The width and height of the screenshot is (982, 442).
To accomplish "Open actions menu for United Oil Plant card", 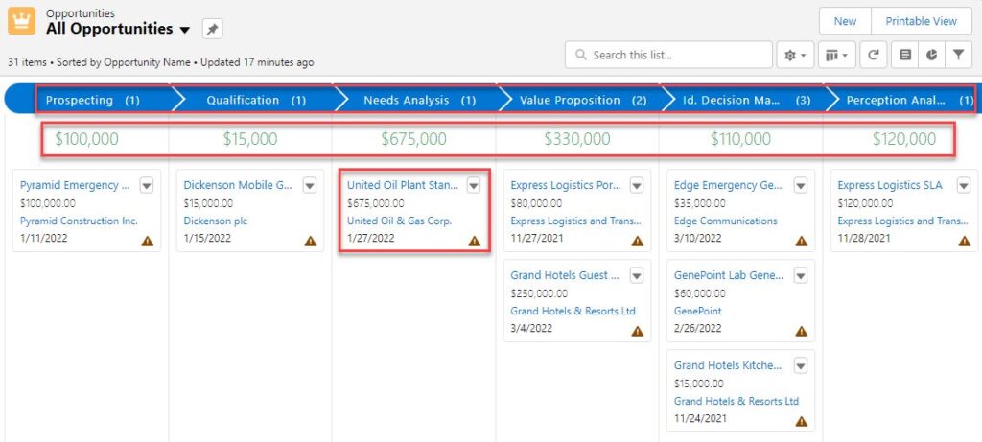I will pyautogui.click(x=474, y=185).
